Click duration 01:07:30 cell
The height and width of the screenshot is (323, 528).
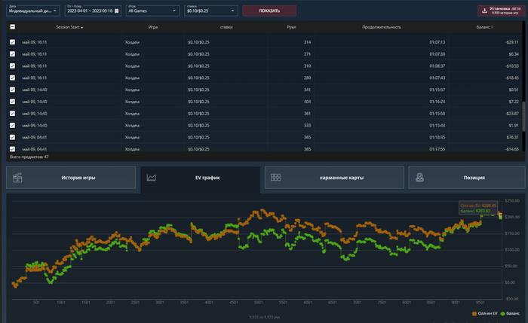point(437,53)
